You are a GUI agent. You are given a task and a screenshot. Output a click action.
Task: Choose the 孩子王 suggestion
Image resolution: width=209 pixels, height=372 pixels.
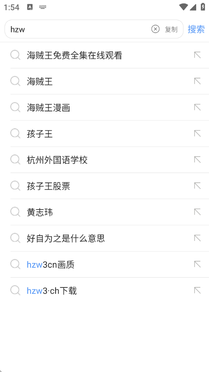[x=104, y=134]
